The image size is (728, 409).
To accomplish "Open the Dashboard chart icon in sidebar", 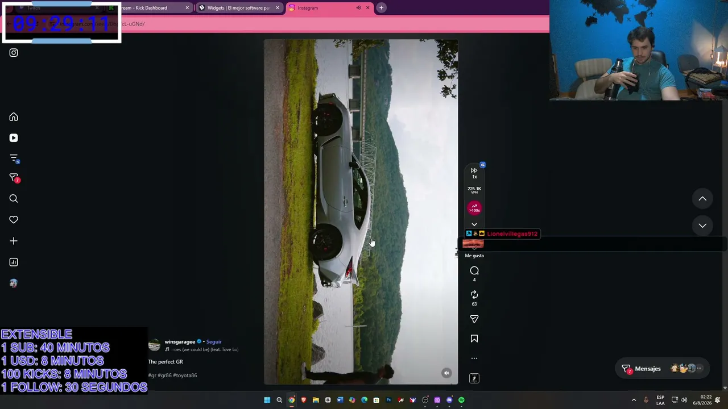I will pyautogui.click(x=14, y=262).
